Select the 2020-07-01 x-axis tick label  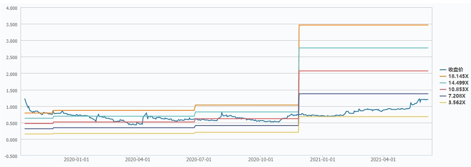pos(198,160)
